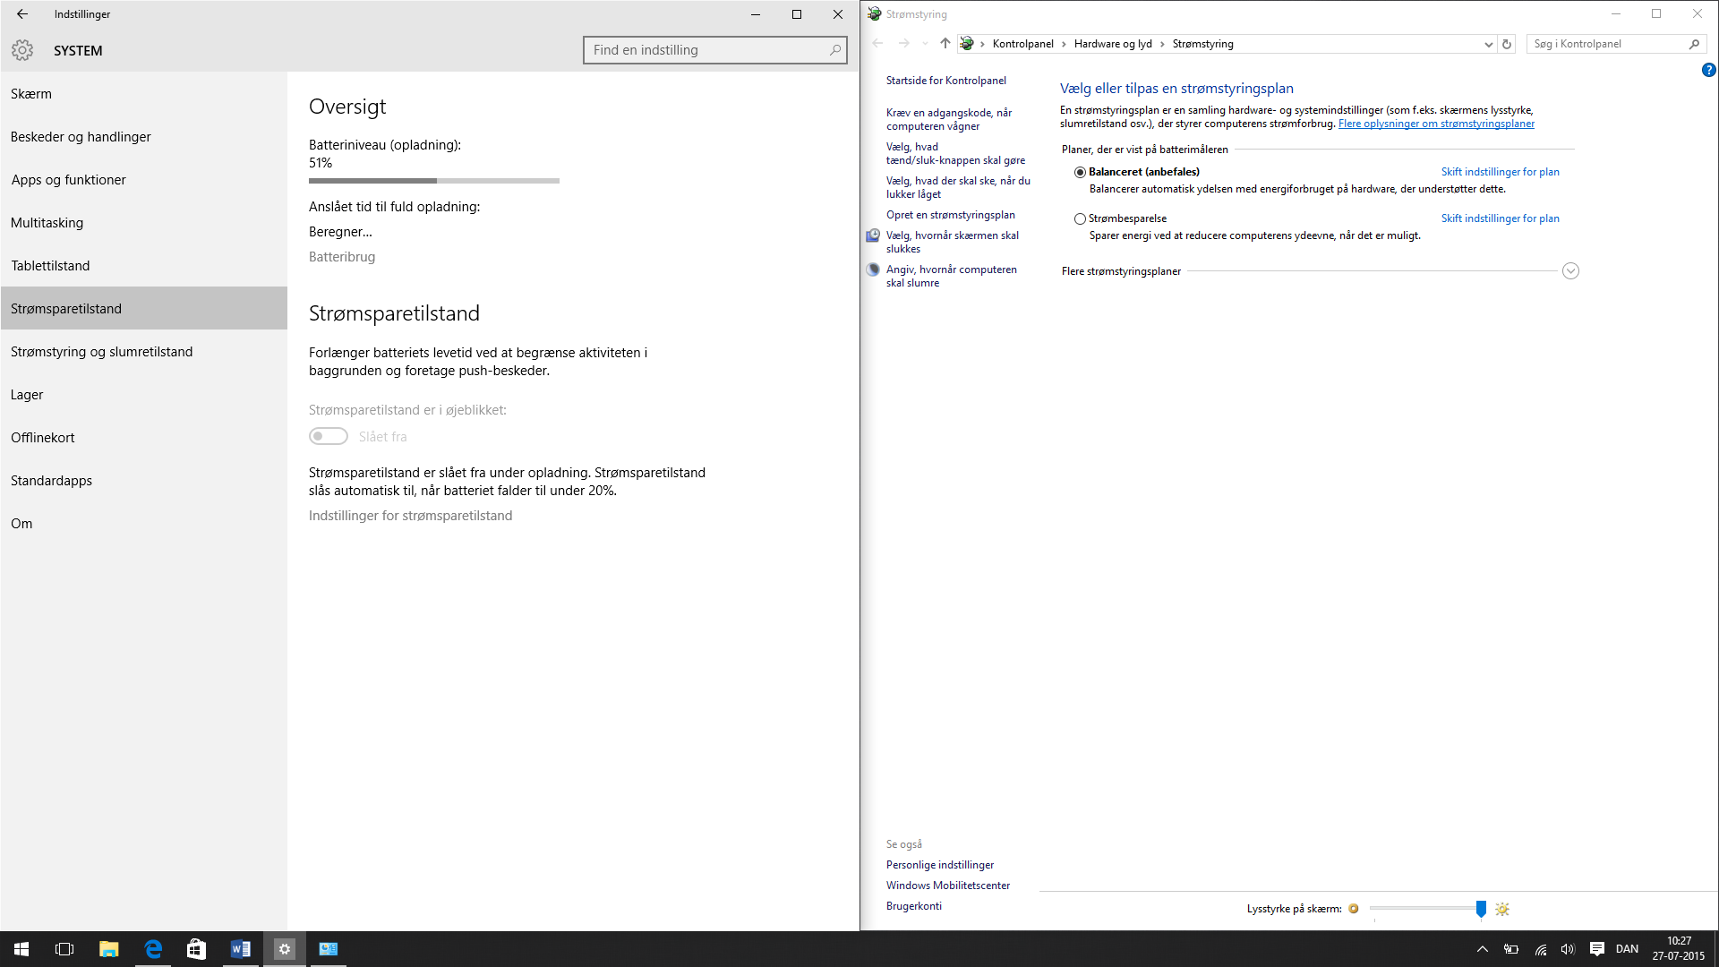Click the volume icon in system tray
1719x967 pixels.
click(x=1567, y=949)
